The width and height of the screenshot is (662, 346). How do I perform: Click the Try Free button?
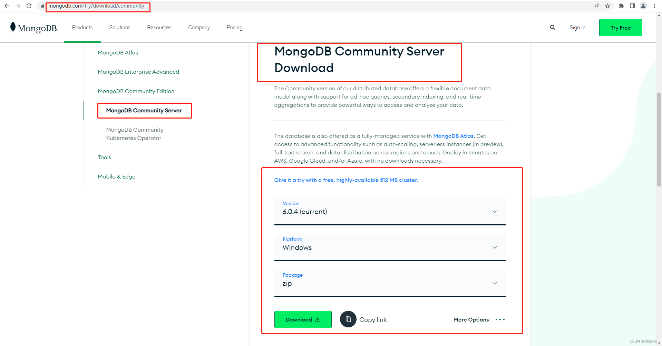[x=621, y=28]
